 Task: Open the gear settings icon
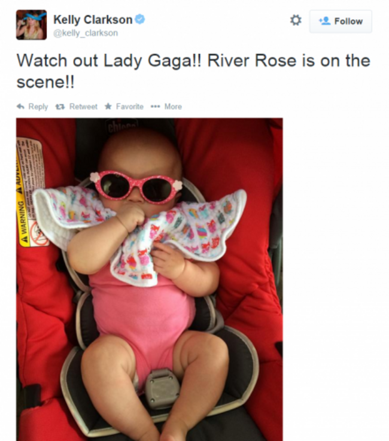[295, 20]
